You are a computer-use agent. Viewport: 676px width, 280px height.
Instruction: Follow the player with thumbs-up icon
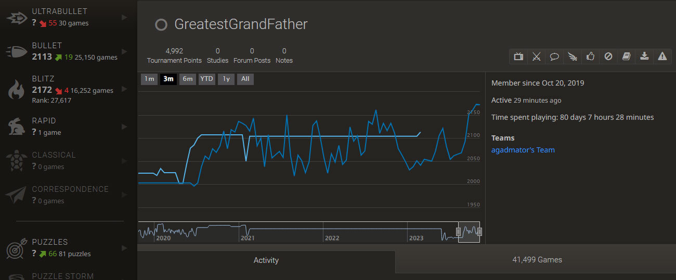(x=590, y=57)
